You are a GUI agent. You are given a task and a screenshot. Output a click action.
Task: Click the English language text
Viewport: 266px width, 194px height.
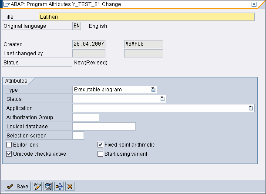tap(98, 26)
